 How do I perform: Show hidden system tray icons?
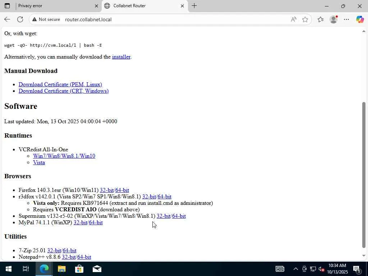[296, 269]
